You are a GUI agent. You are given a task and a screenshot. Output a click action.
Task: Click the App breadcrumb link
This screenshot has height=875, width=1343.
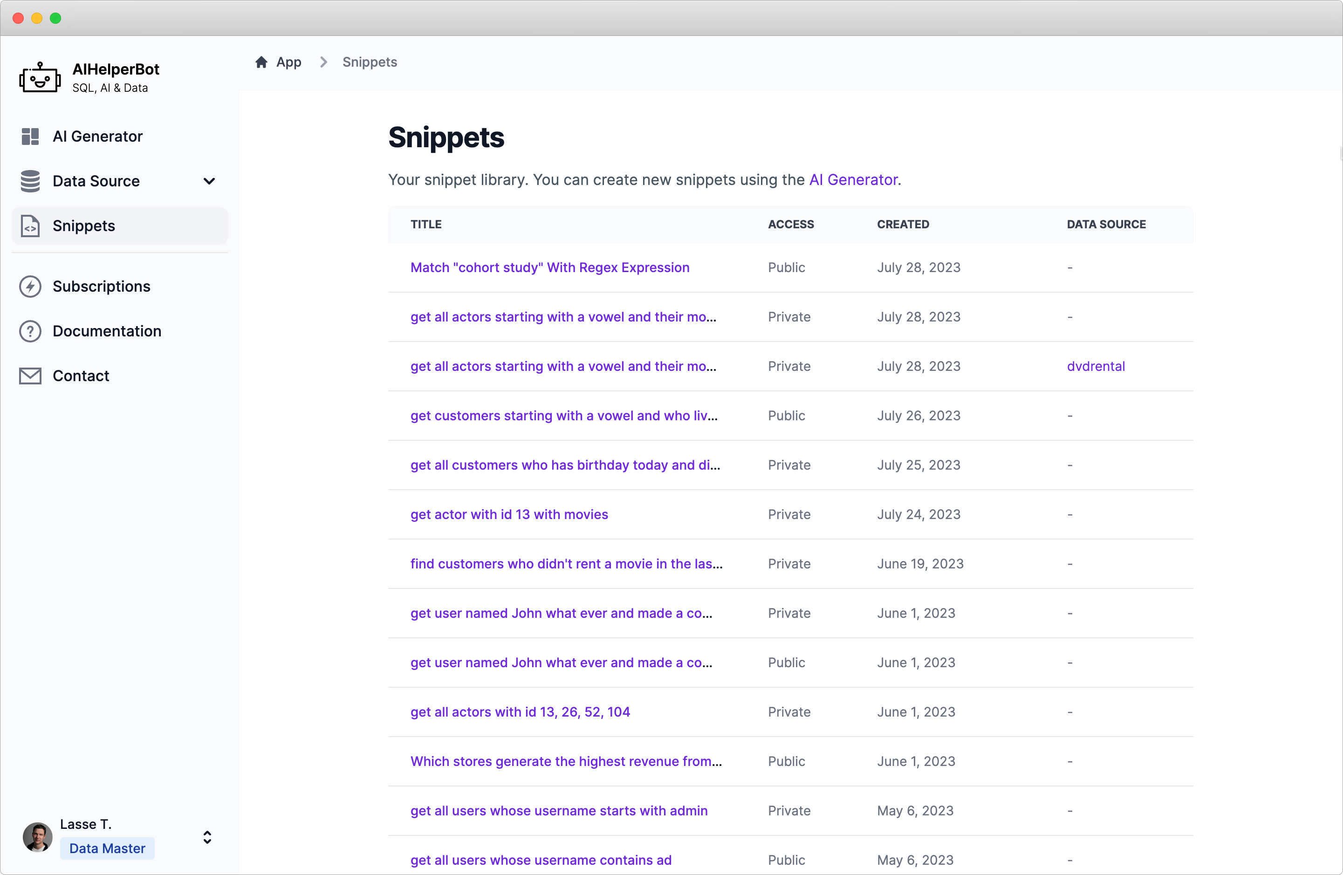288,62
